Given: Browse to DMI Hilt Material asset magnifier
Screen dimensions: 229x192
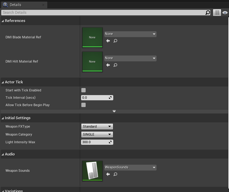Looking at the screenshot, I should tap(115, 65).
